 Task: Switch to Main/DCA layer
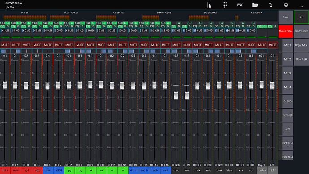(x=257, y=16)
